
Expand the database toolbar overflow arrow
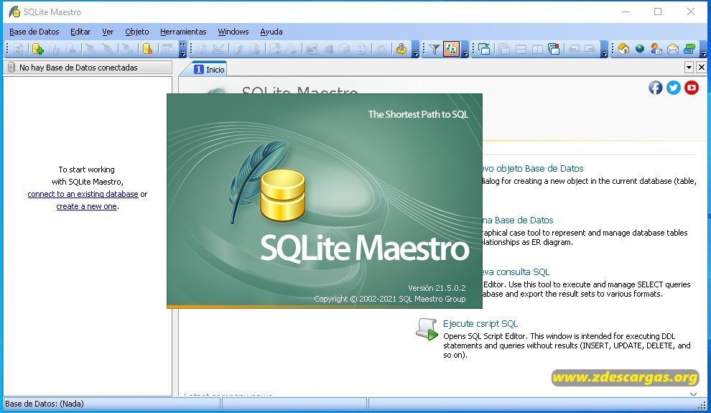click(182, 49)
